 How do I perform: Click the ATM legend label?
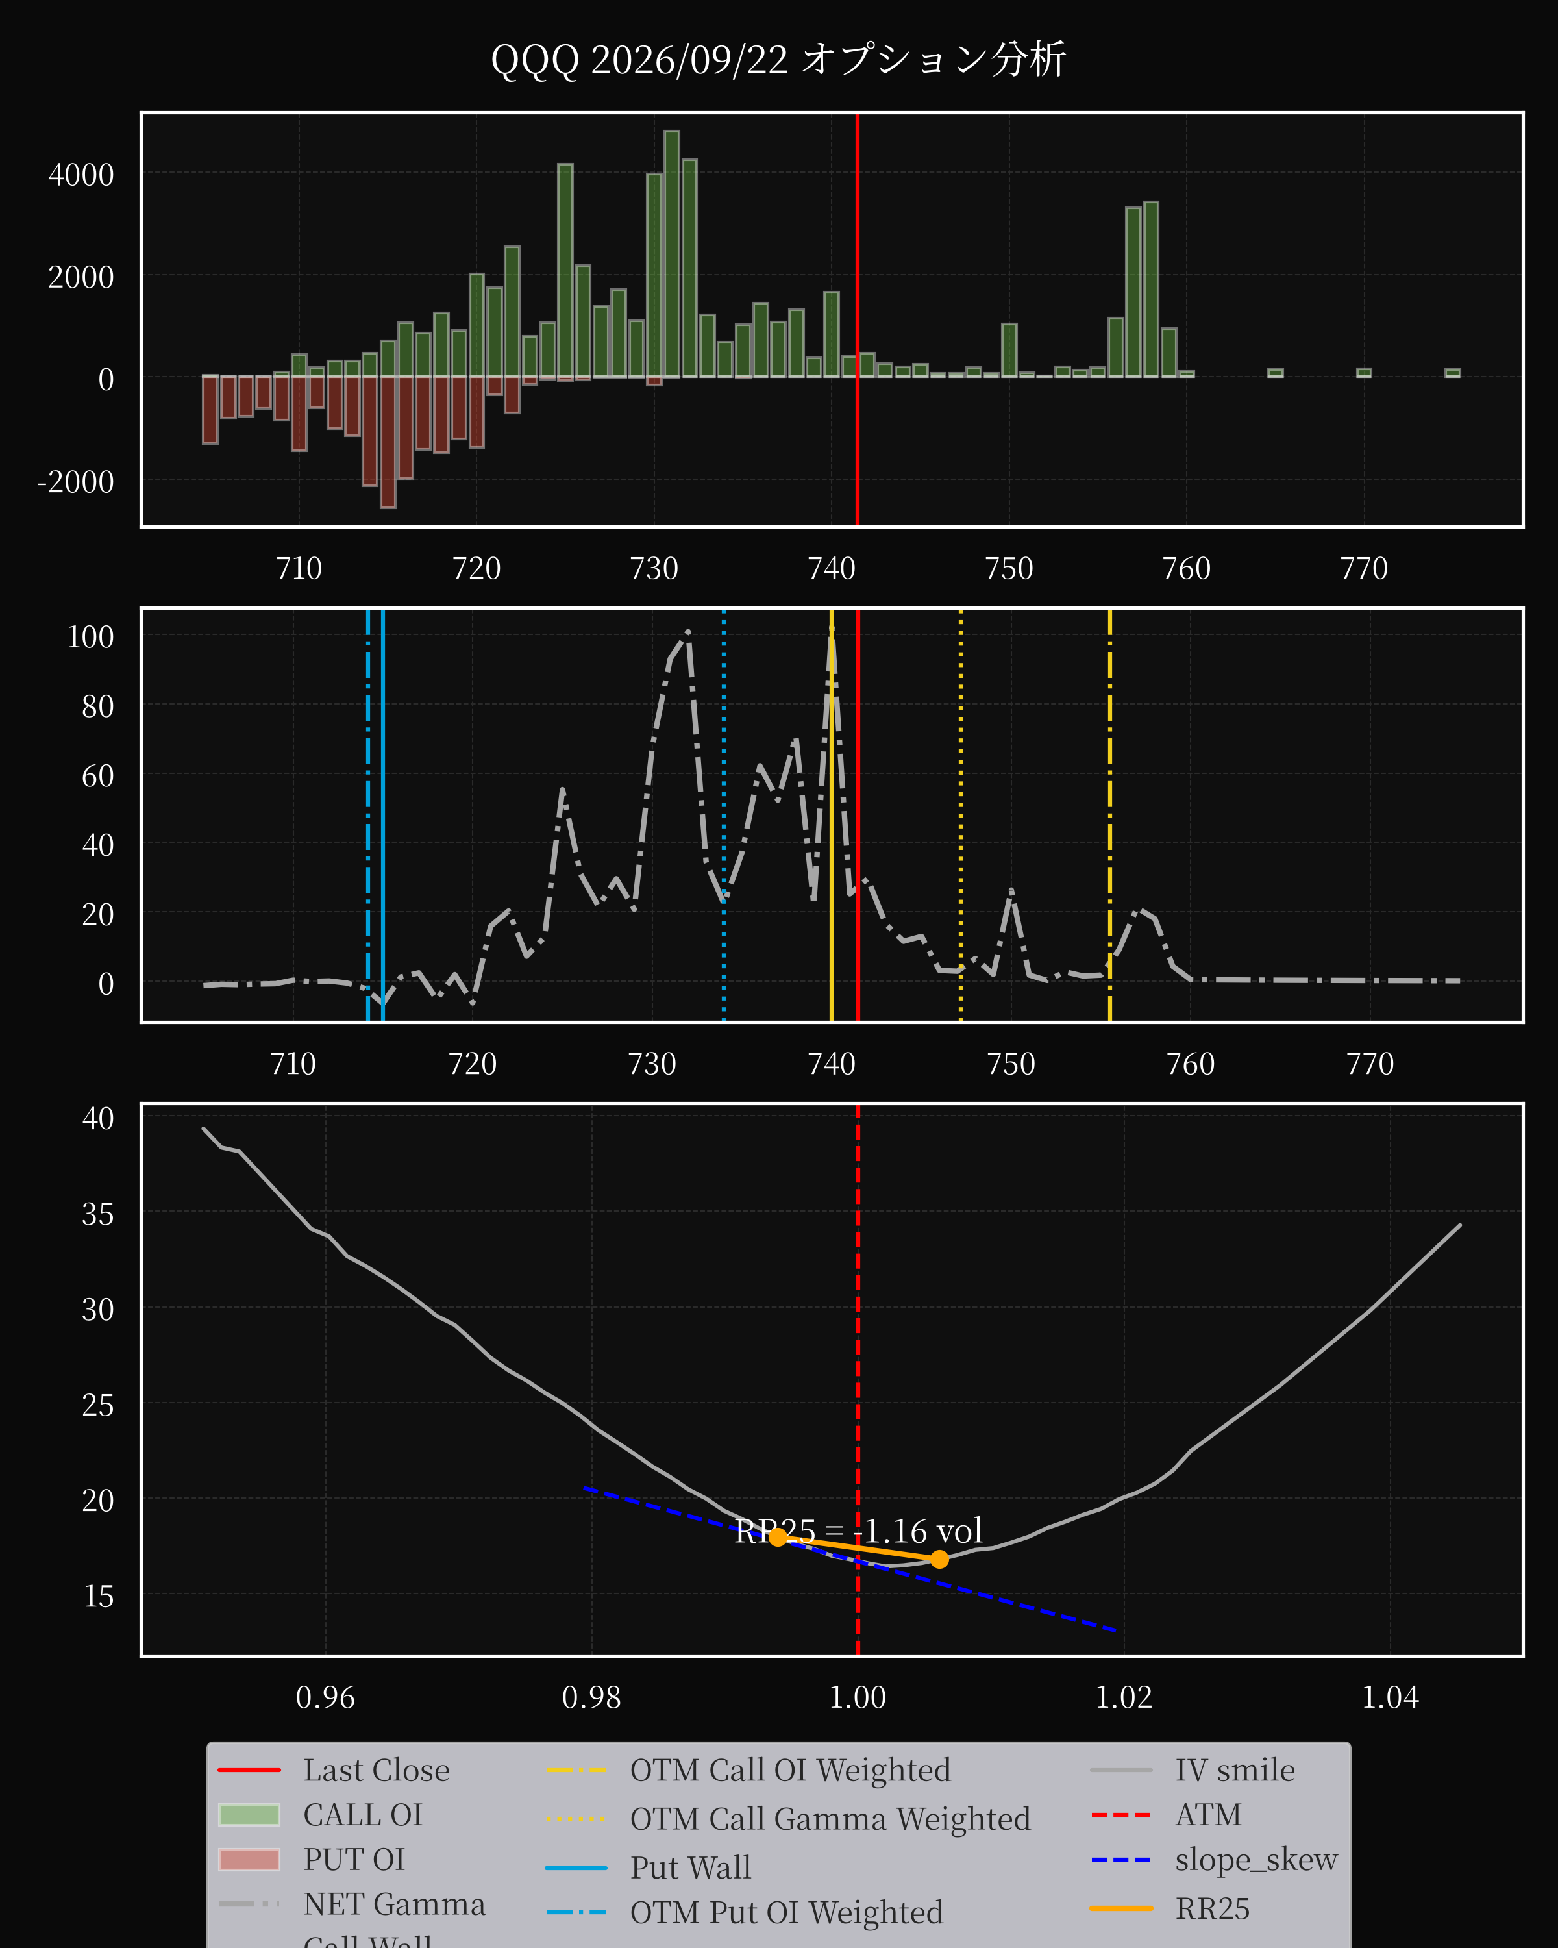1207,1814
